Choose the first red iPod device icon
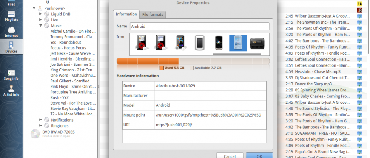 coord(142,43)
